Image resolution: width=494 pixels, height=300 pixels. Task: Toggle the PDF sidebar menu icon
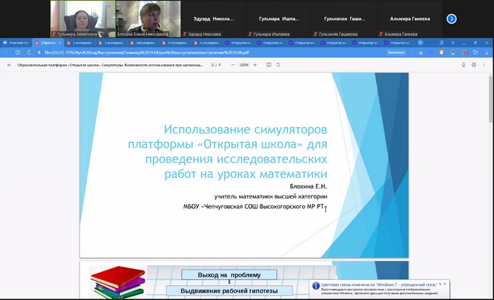click(x=8, y=65)
